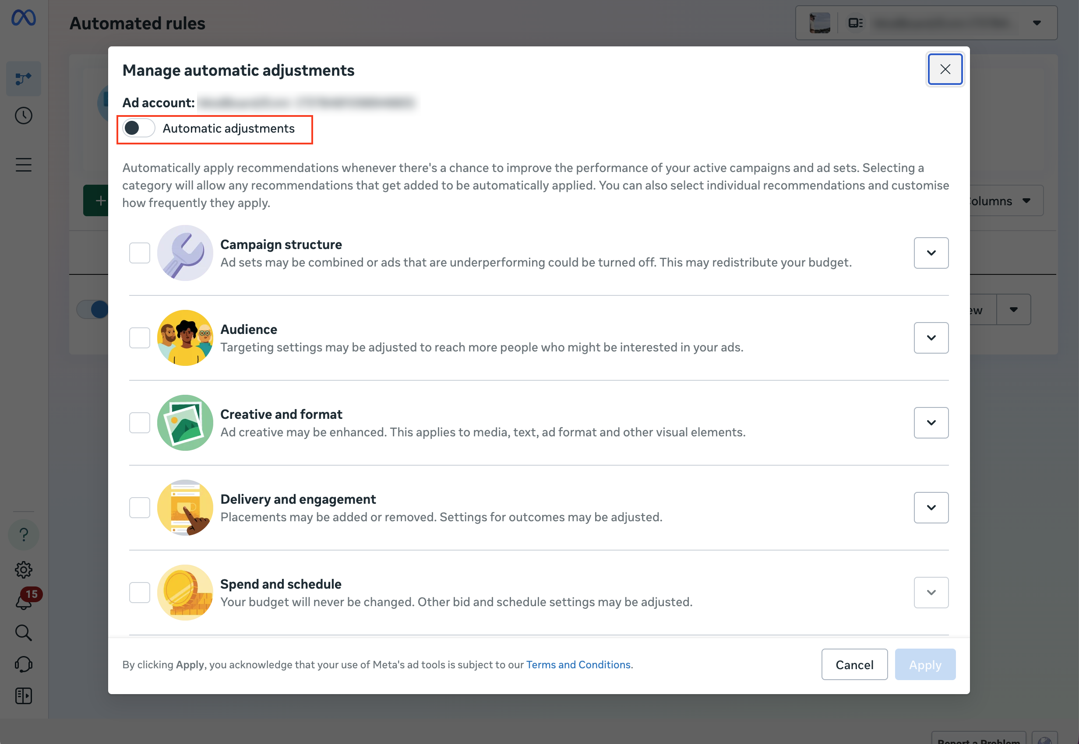This screenshot has height=744, width=1079.
Task: Toggle the Automatic adjustments switch
Action: [x=138, y=128]
